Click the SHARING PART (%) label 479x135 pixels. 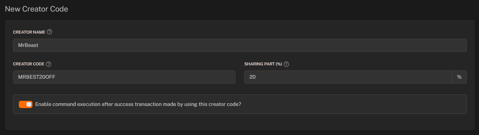(x=263, y=64)
